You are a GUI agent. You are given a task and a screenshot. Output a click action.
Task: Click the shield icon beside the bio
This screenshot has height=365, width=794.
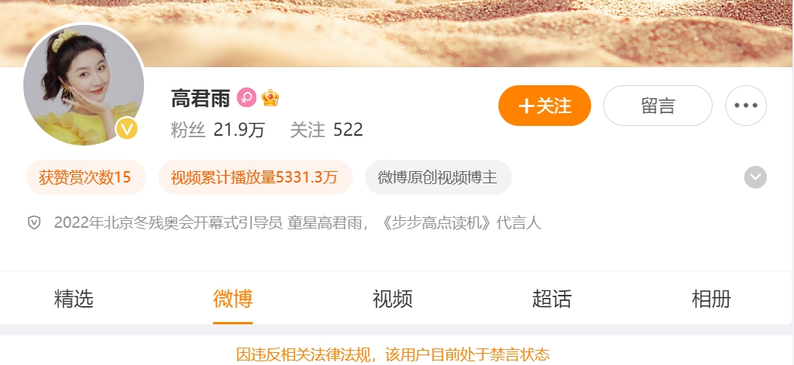(x=34, y=222)
